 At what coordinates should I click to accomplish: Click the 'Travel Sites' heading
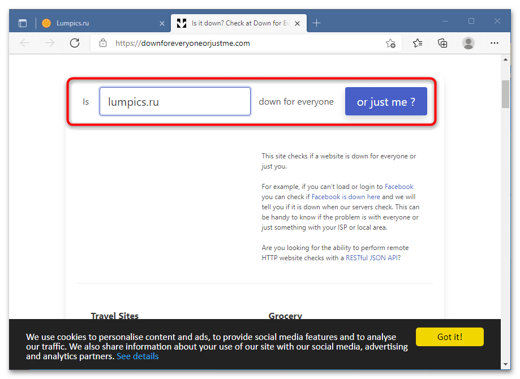[115, 316]
